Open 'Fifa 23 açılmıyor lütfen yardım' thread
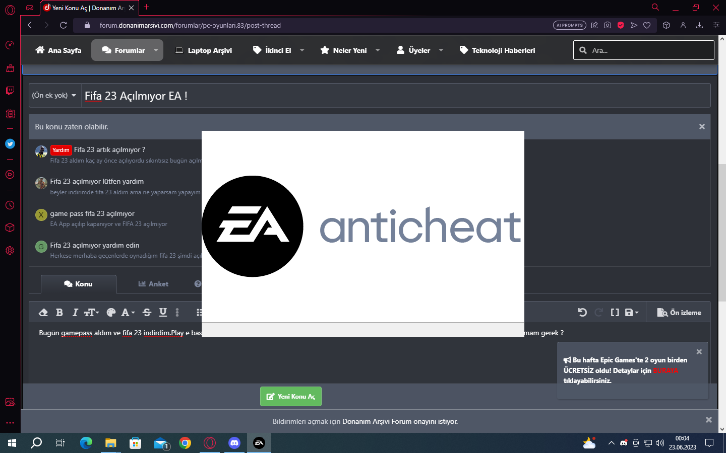Screen dimensions: 726x453 point(97,181)
